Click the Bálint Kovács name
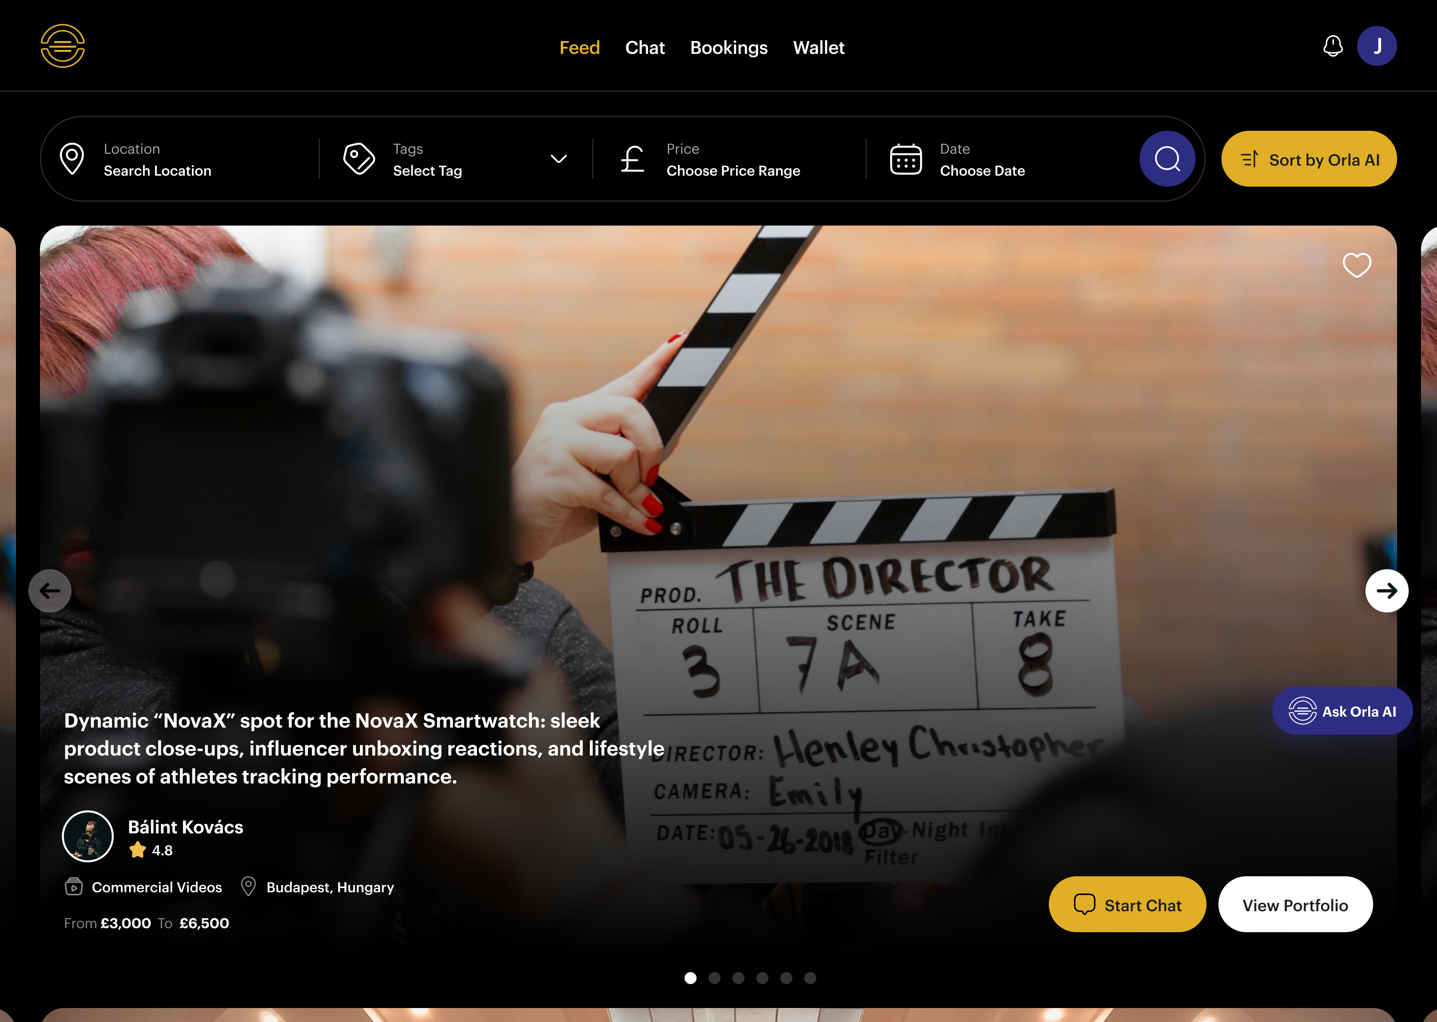This screenshot has height=1022, width=1437. (185, 827)
